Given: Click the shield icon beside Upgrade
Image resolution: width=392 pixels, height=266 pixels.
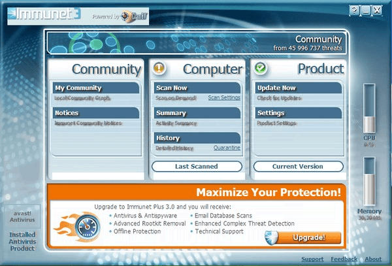Looking at the screenshot, I should click(x=272, y=237).
